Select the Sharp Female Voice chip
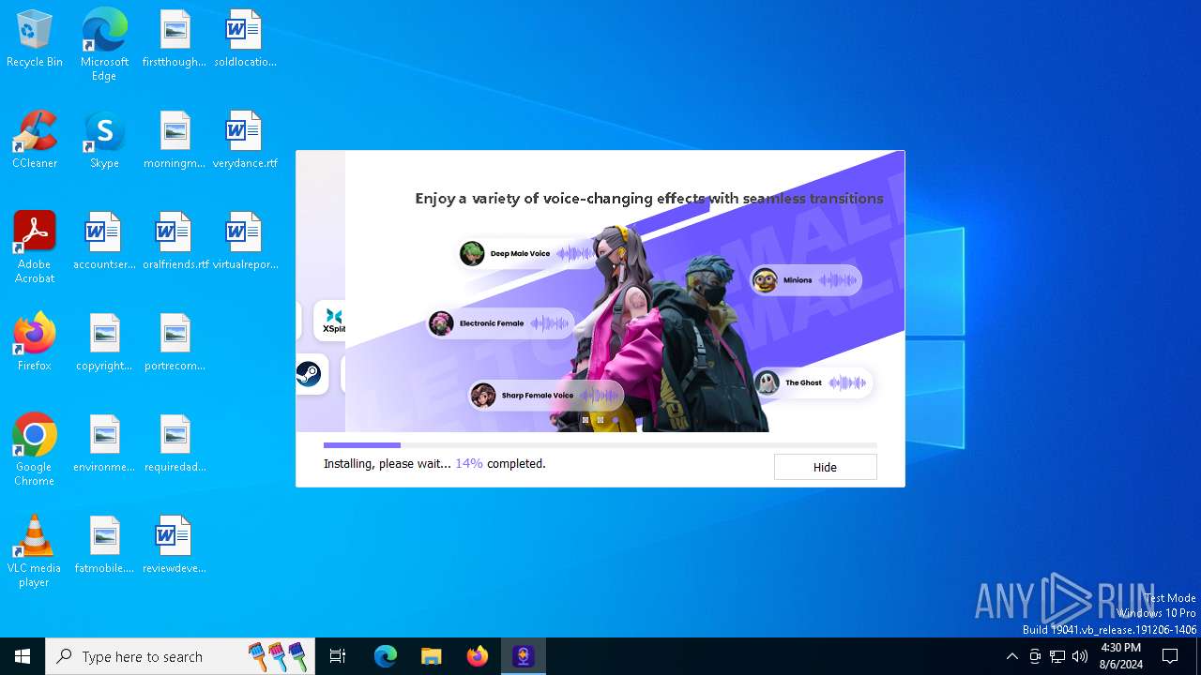1201x675 pixels. 545,395
